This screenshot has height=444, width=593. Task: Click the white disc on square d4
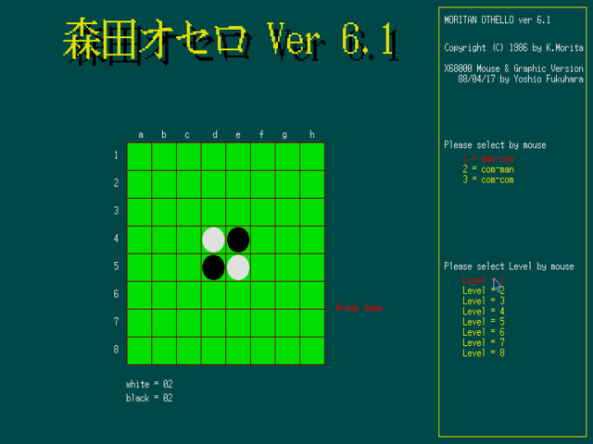pyautogui.click(x=214, y=240)
